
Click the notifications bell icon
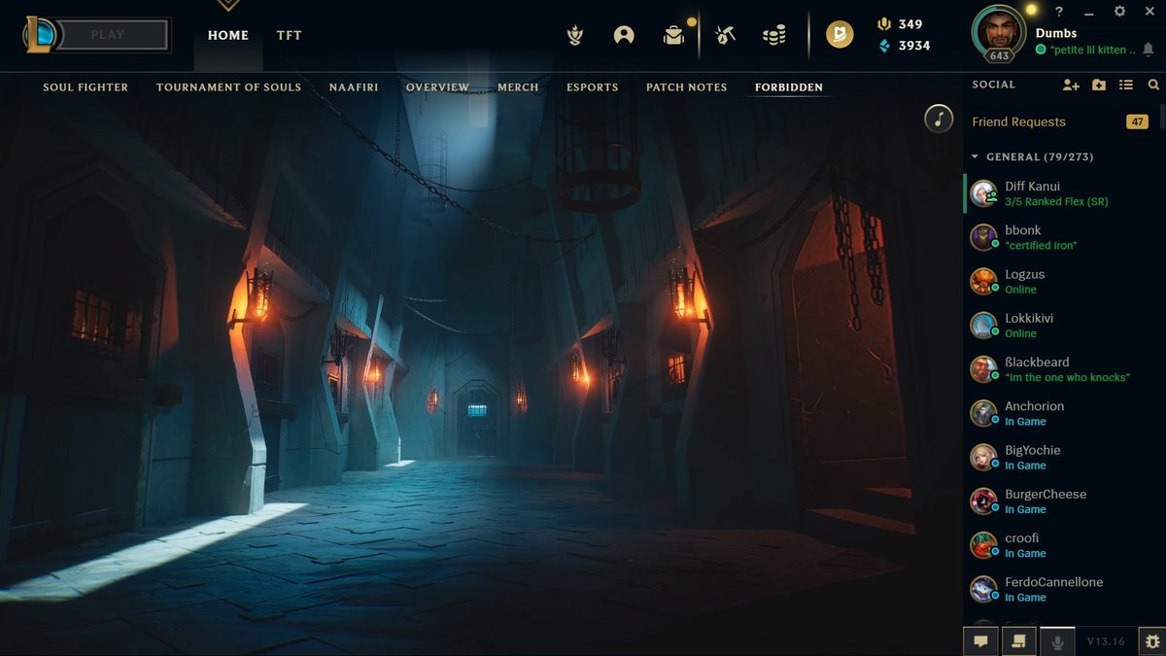pyautogui.click(x=1148, y=49)
